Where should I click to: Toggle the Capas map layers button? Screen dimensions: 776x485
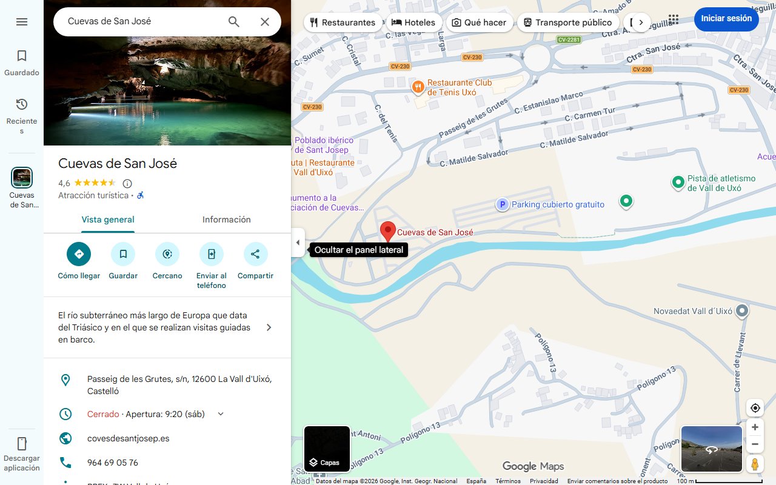coord(327,449)
